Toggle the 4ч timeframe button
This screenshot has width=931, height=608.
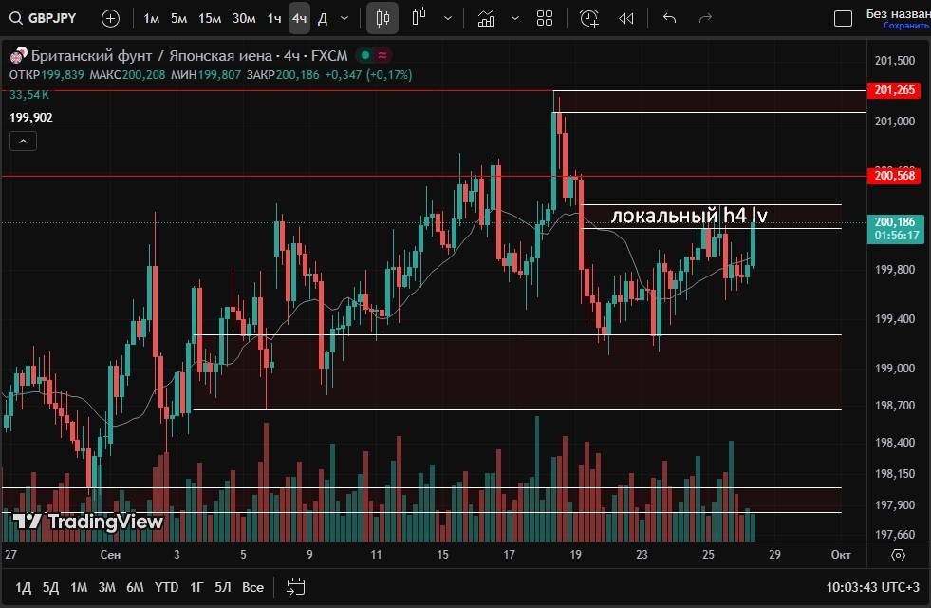coord(299,18)
